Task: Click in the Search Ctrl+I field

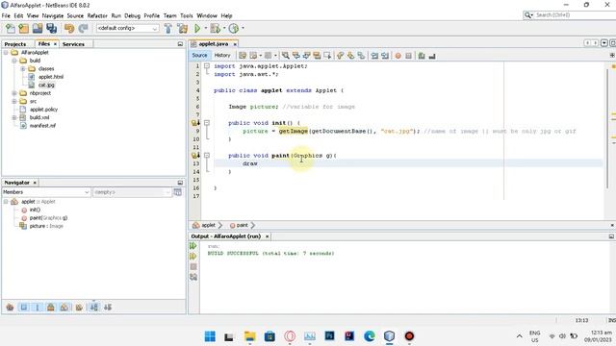Action: coord(575,15)
